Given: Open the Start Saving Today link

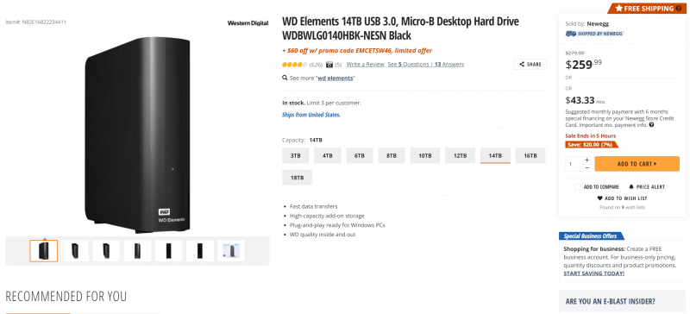Looking at the screenshot, I should [x=593, y=273].
